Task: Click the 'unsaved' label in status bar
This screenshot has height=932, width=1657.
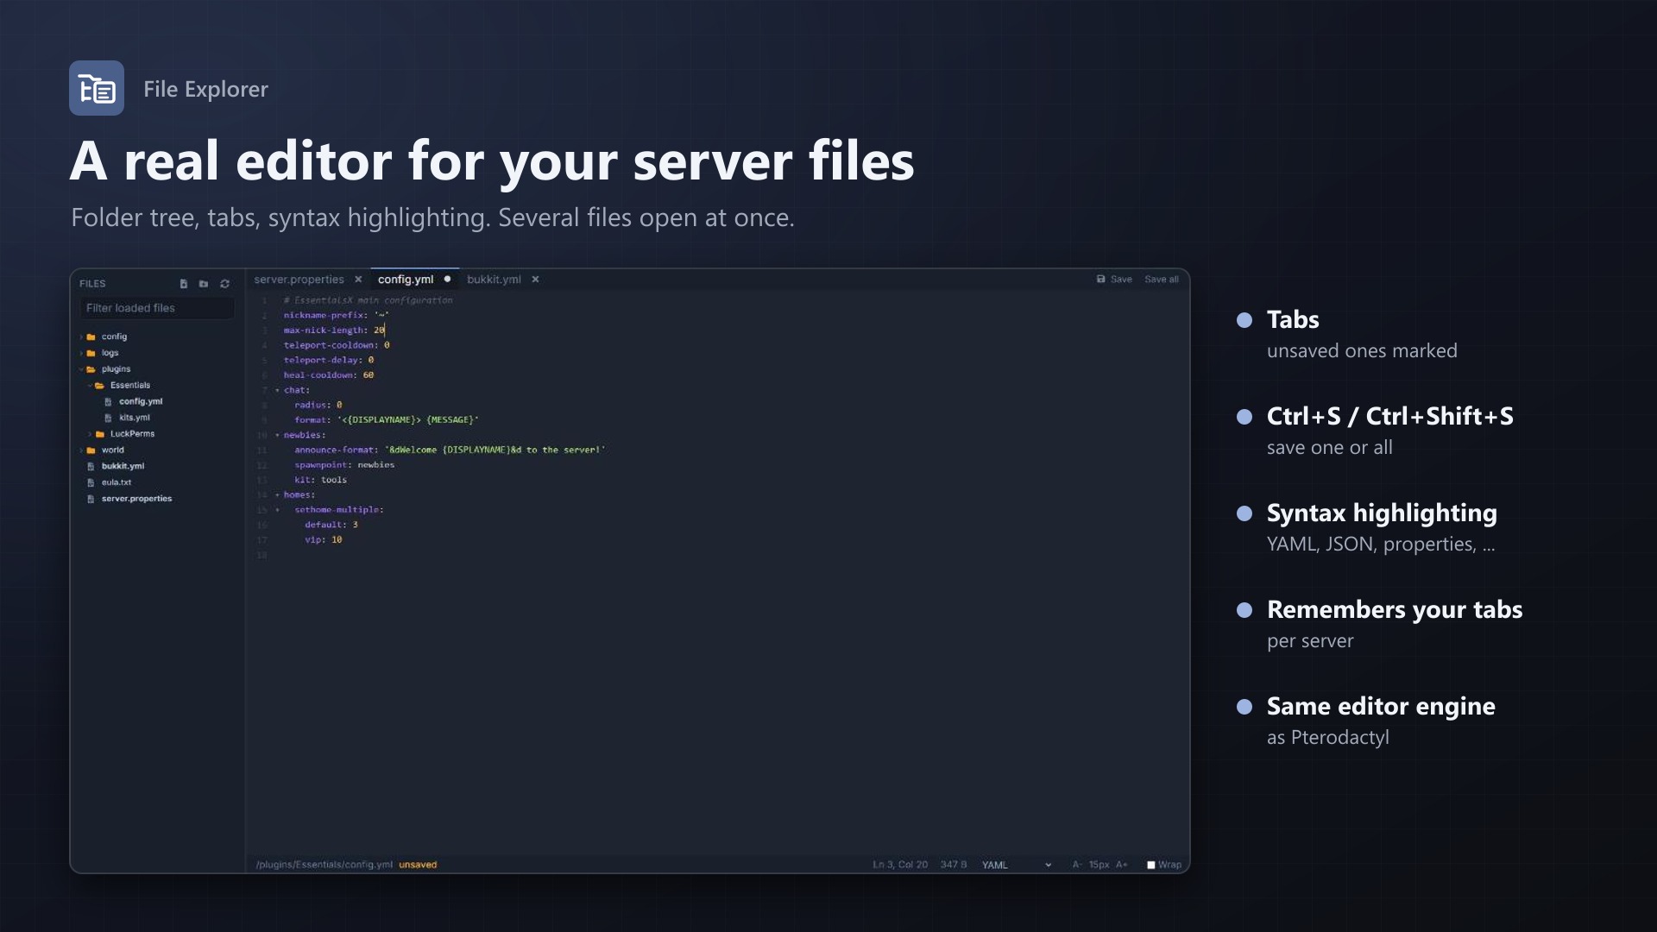Action: coord(418,865)
